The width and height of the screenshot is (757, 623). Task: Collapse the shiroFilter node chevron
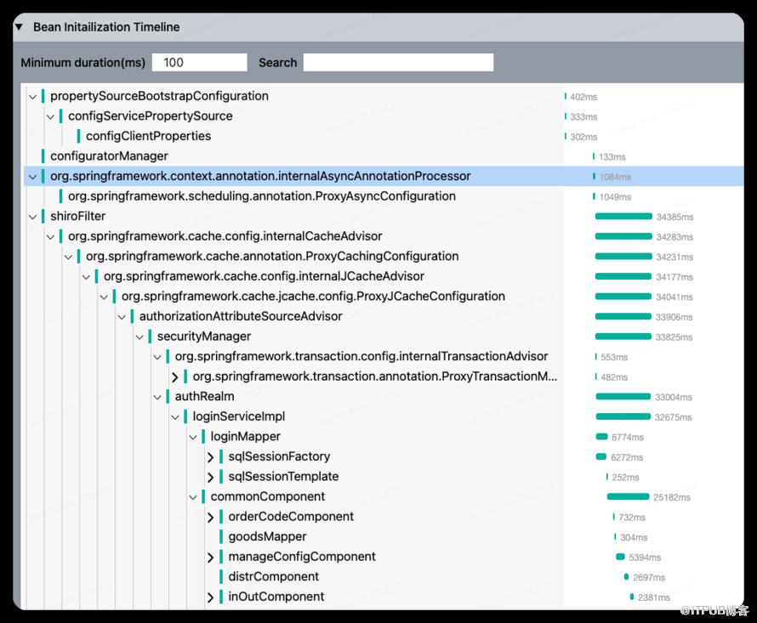pyautogui.click(x=32, y=217)
